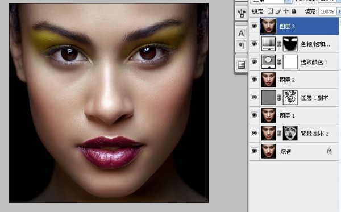This screenshot has height=212, width=341.
Task: Hide the 背景 layer
Action: pyautogui.click(x=254, y=151)
